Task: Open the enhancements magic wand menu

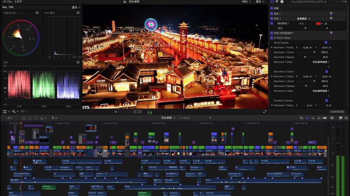Action: click(x=15, y=111)
